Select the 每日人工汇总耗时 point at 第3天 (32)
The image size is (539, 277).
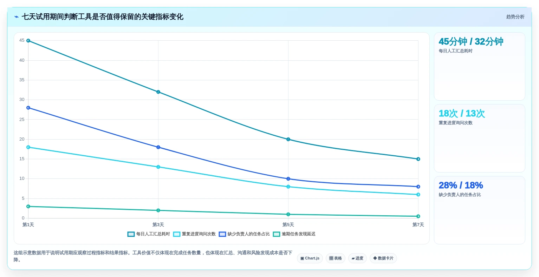pos(158,92)
